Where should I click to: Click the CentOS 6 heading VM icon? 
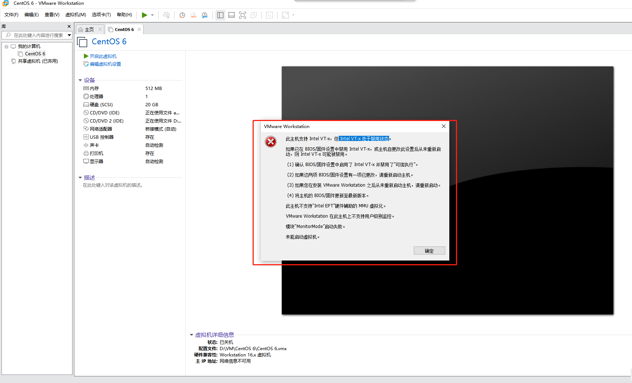click(82, 42)
